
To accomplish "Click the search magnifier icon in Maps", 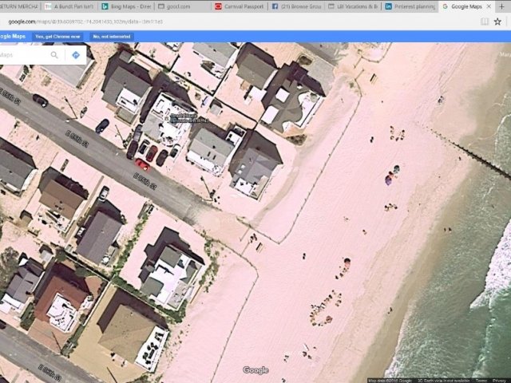I will click(54, 55).
